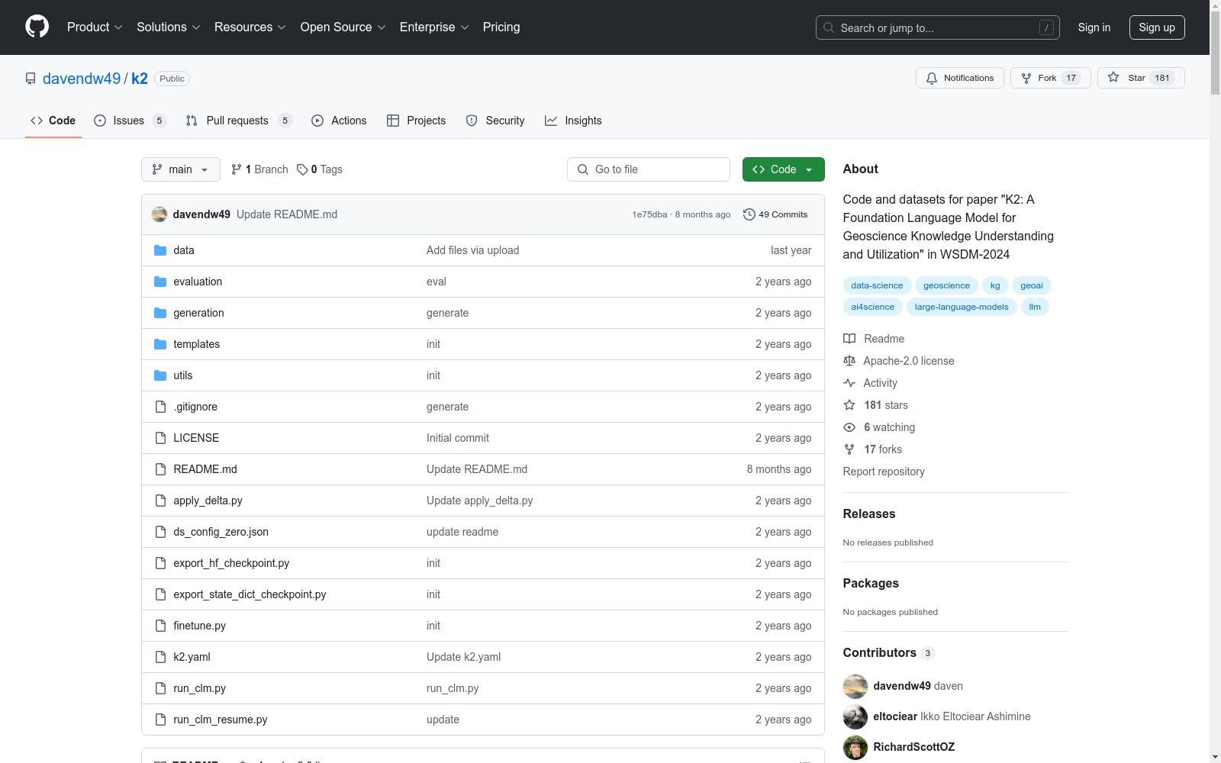This screenshot has height=763, width=1221.
Task: Open export_hf_checkpoint.py file
Action: pos(231,563)
